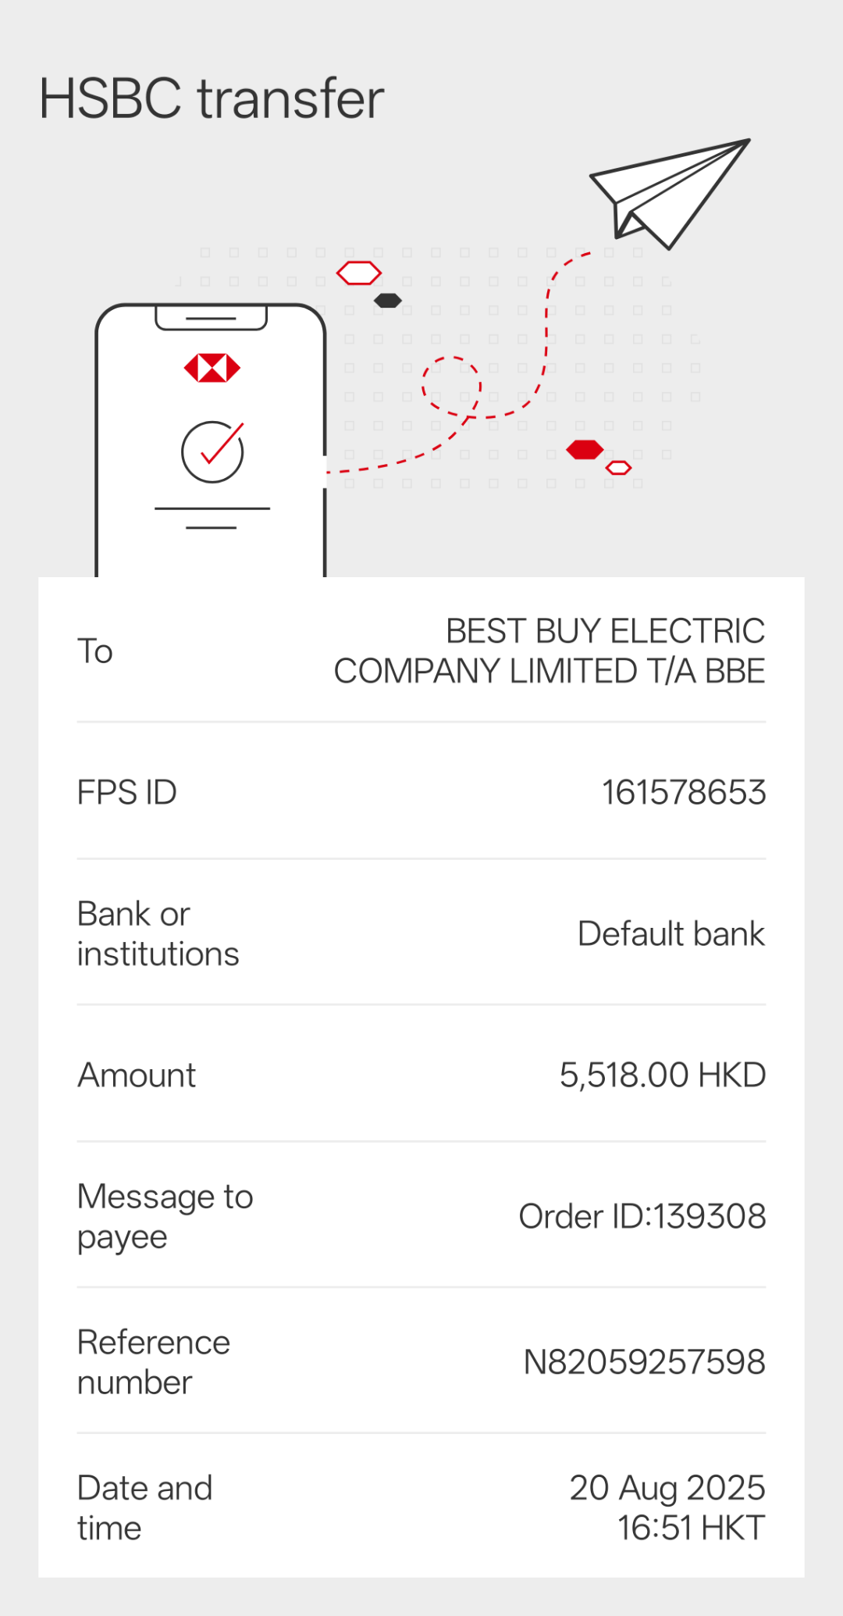Select FPS ID number 161578653

point(684,792)
